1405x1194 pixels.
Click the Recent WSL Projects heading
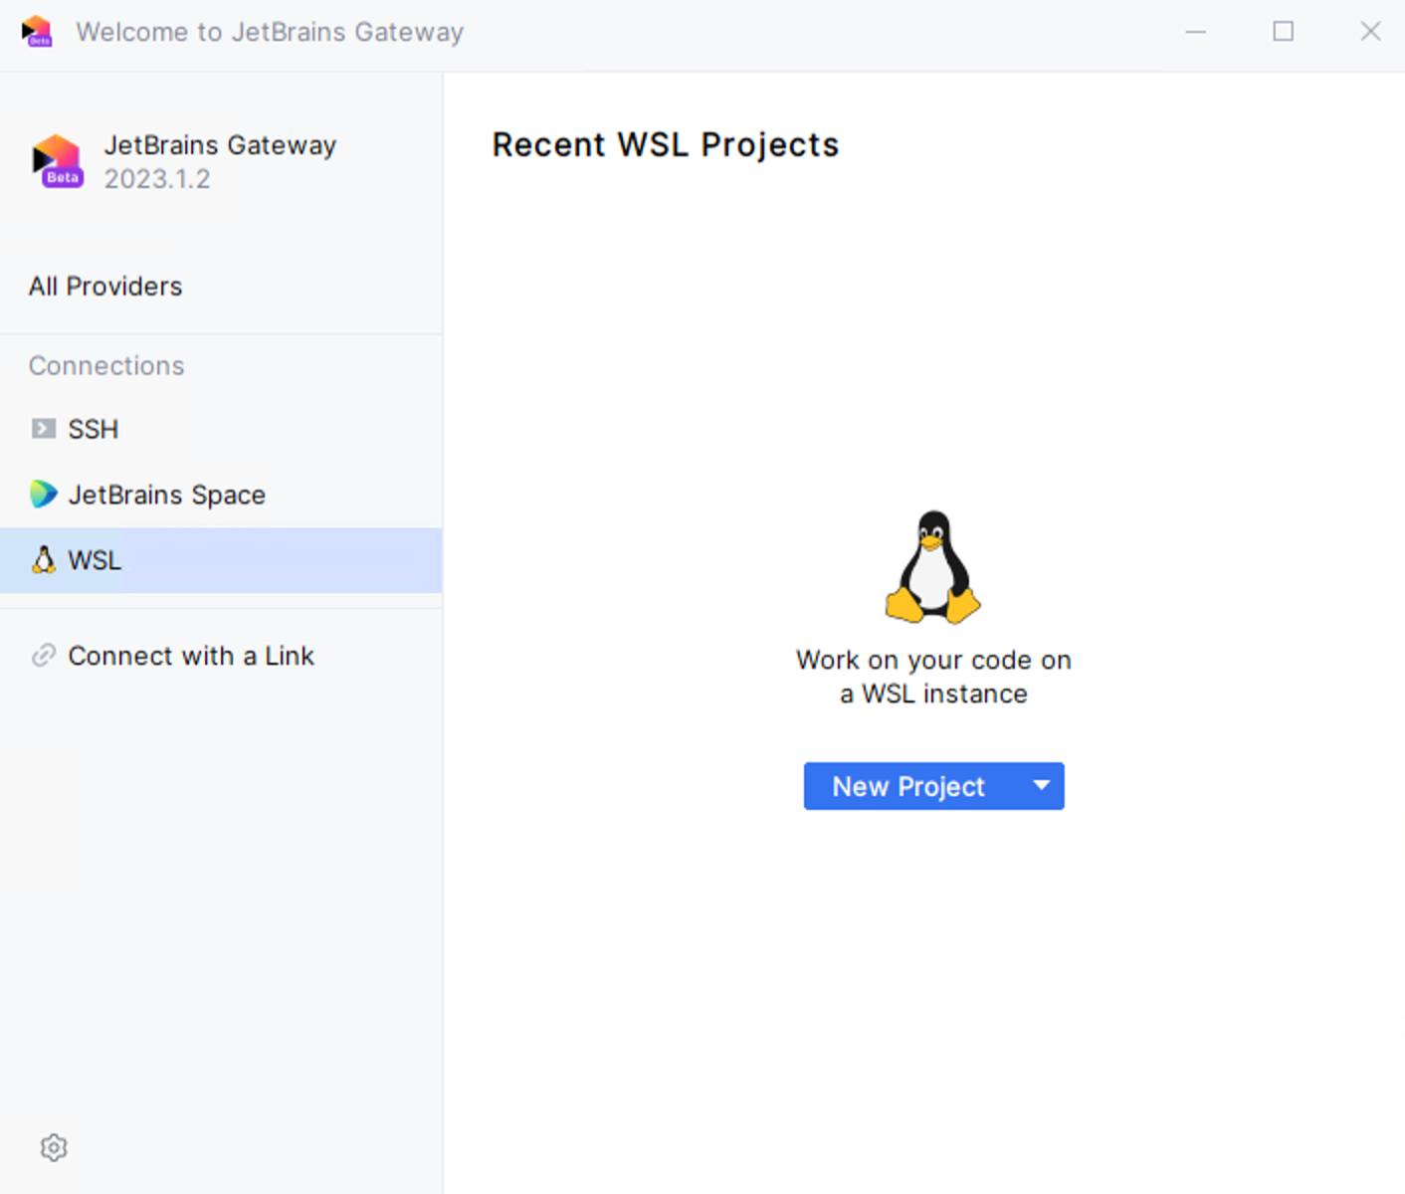[x=666, y=145]
